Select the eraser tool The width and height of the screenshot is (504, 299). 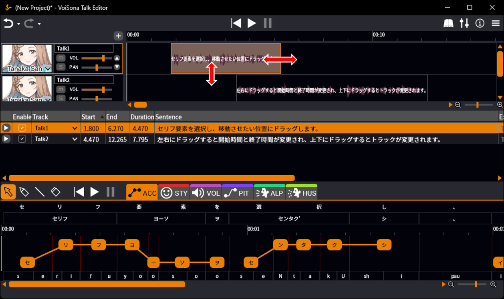(x=56, y=192)
